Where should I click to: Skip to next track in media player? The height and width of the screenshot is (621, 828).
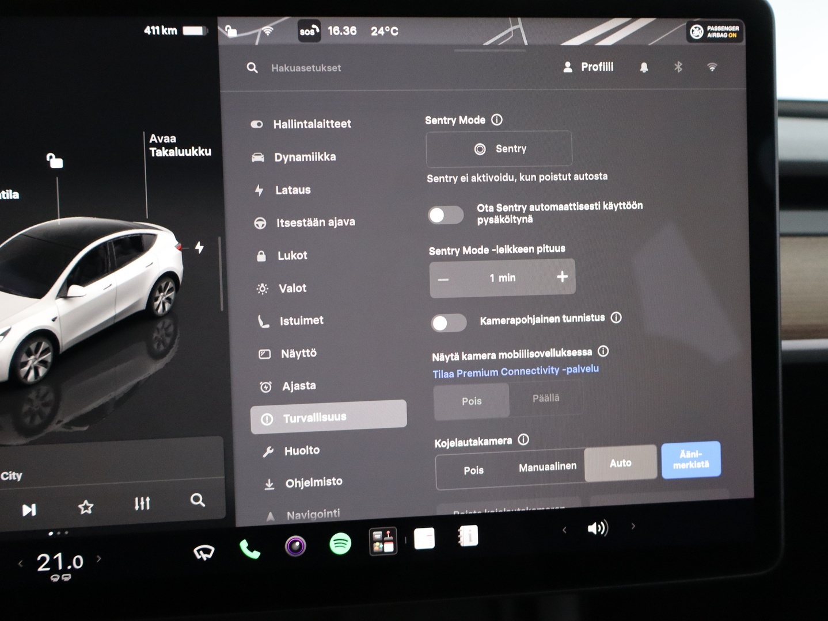coord(29,509)
